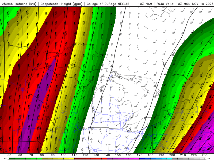This screenshot has height=160, width=214.
Task: Click the 60 label on the color scale
Action: pos(20,155)
